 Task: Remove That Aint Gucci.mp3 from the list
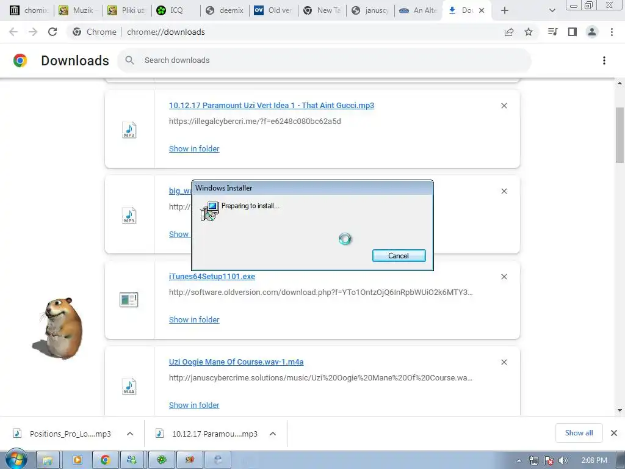coord(504,106)
